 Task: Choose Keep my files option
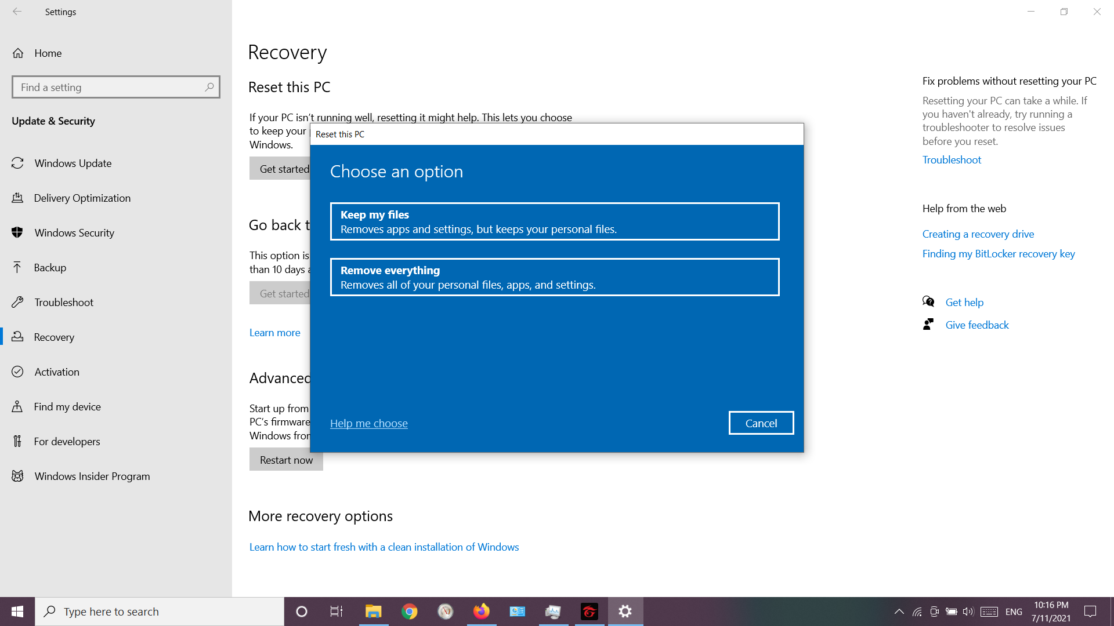554,221
